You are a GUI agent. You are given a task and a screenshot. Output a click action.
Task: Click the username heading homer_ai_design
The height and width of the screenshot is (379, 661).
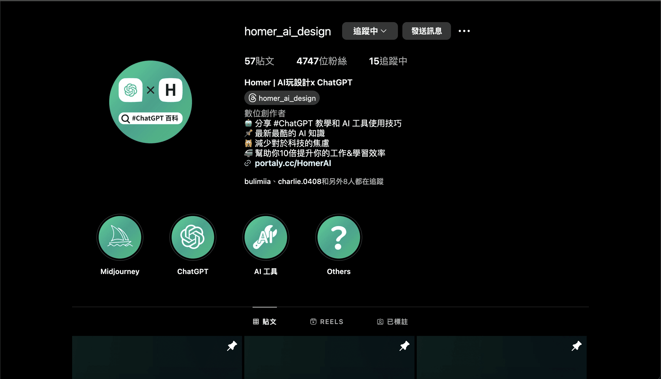pyautogui.click(x=288, y=31)
